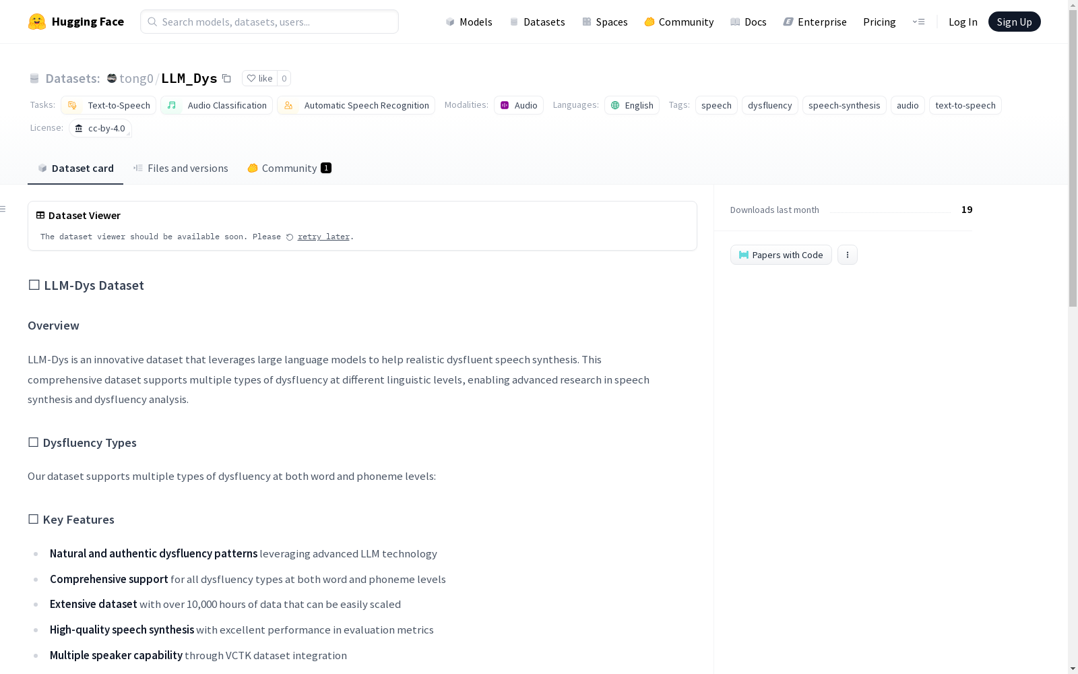This screenshot has height=674, width=1078.
Task: Go to Pricing
Action: click(x=879, y=22)
